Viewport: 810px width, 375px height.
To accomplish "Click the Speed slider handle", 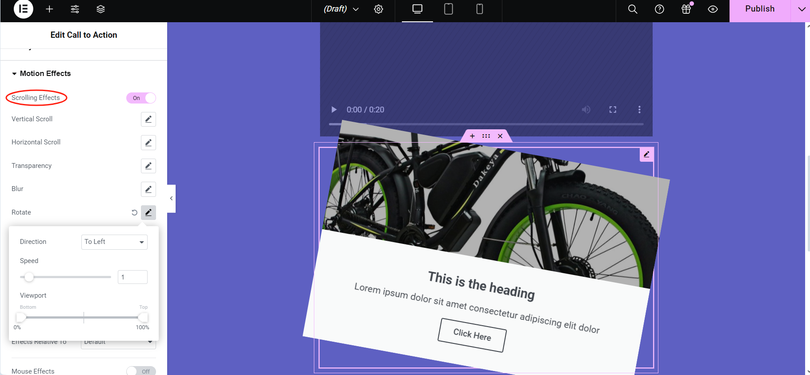I will coord(29,277).
